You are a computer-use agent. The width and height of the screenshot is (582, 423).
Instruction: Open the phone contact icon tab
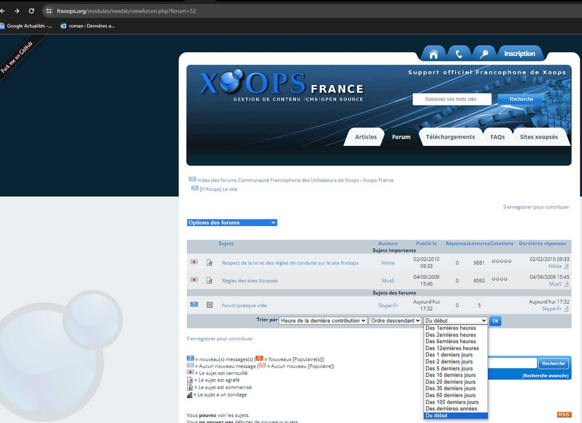pyautogui.click(x=459, y=54)
